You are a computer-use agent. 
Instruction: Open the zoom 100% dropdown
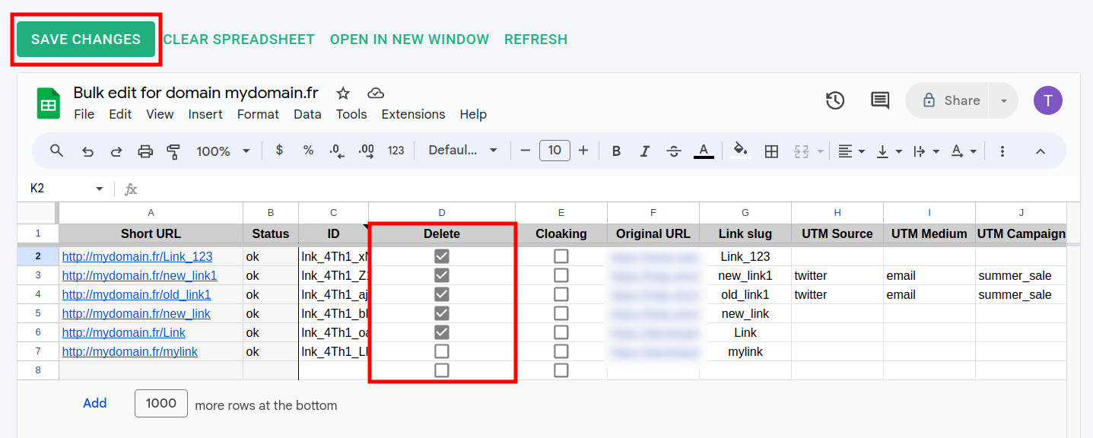[x=223, y=151]
